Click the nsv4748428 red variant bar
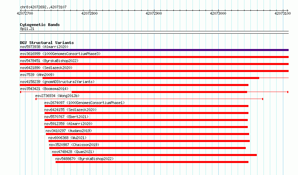Image resolution: width=298 pixels, height=175 pixels. tap(154, 155)
